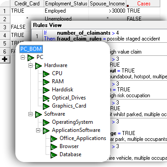Click the Hardware branch icon
167x167 pixels.
38,66
